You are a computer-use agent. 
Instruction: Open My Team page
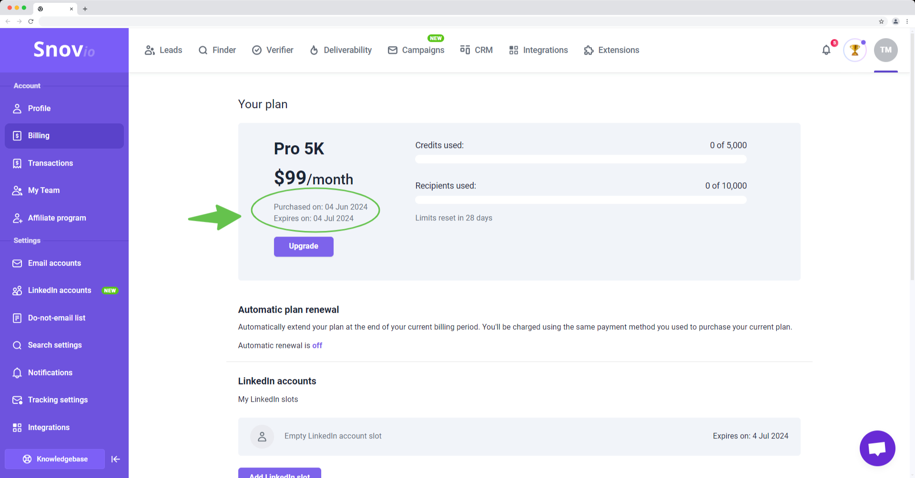pos(64,190)
